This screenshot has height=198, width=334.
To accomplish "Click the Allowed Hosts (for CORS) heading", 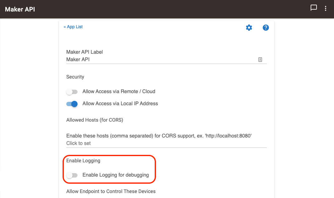I will click(x=95, y=120).
